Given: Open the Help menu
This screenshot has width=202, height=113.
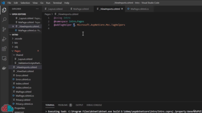Looking at the screenshot, I should pos(67,3).
